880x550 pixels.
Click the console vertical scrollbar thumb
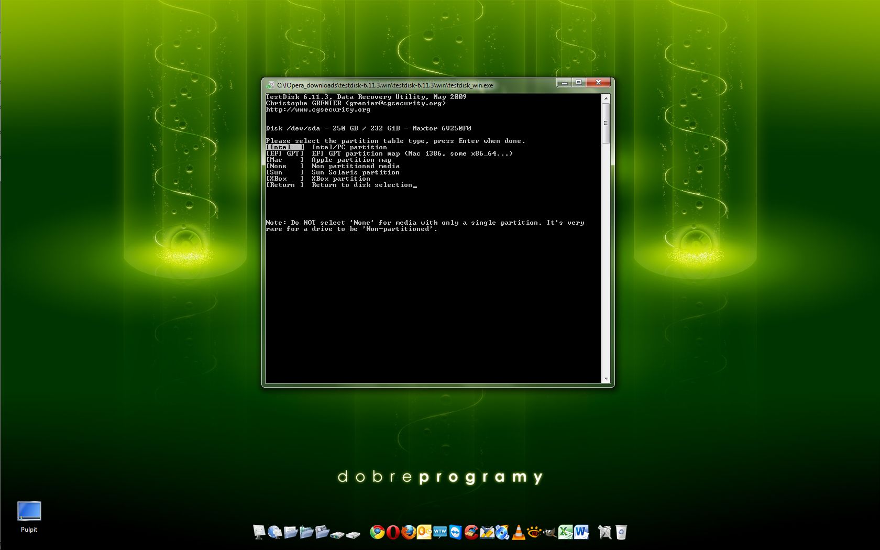(x=606, y=123)
